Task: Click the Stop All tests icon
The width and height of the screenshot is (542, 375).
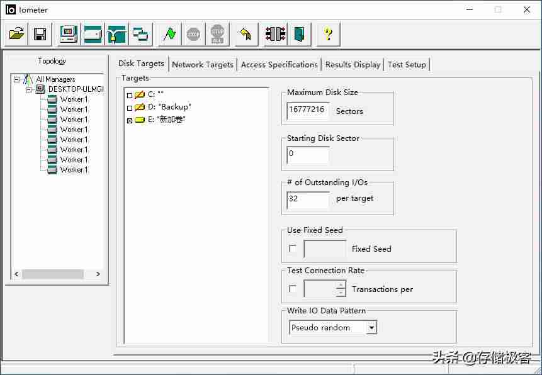Action: coord(217,34)
